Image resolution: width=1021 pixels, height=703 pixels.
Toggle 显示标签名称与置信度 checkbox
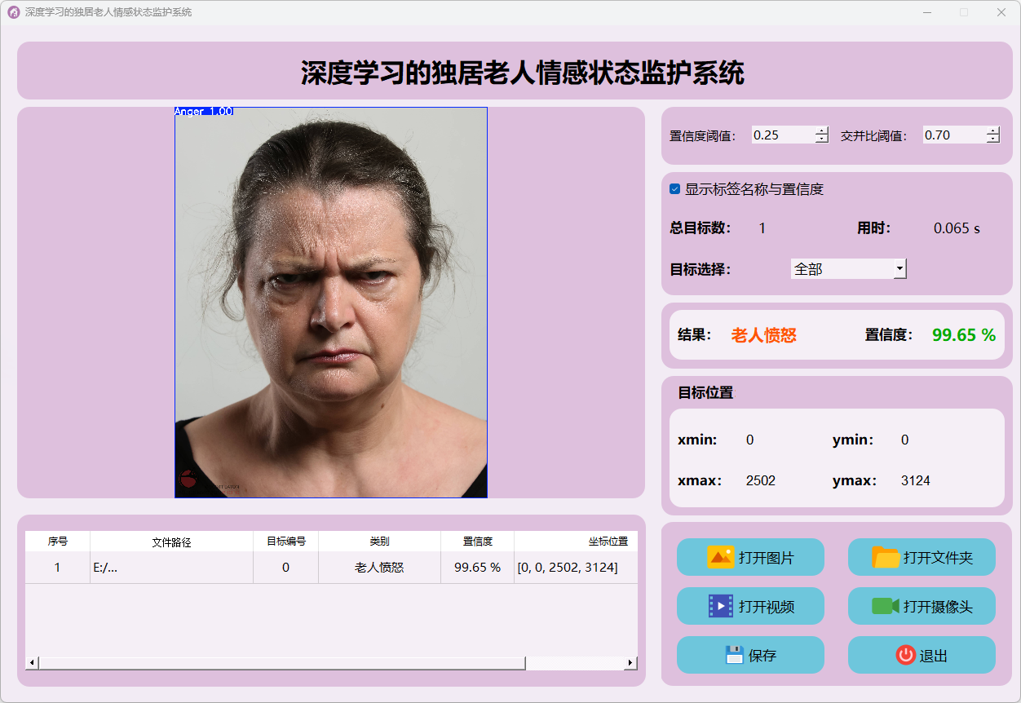(x=675, y=189)
